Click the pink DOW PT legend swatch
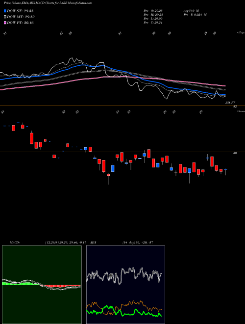 tap(5, 23)
